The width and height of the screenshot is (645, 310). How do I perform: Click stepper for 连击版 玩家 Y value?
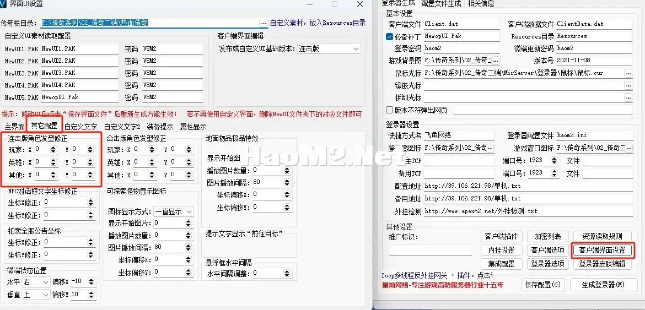pos(90,150)
